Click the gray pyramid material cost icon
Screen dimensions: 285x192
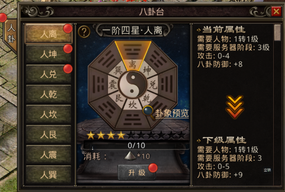[130, 156]
